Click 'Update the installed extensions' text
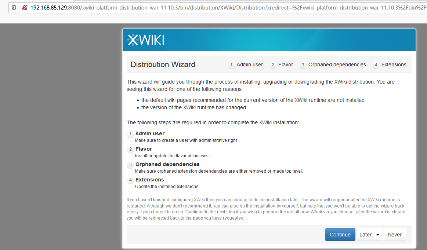The height and width of the screenshot is (250, 427). (167, 186)
